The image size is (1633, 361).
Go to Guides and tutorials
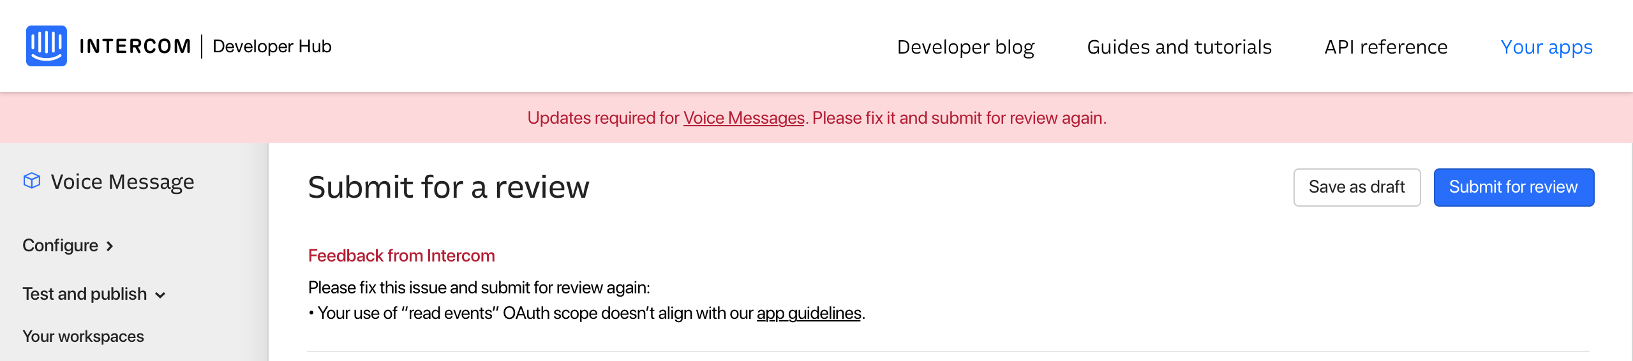pos(1179,47)
